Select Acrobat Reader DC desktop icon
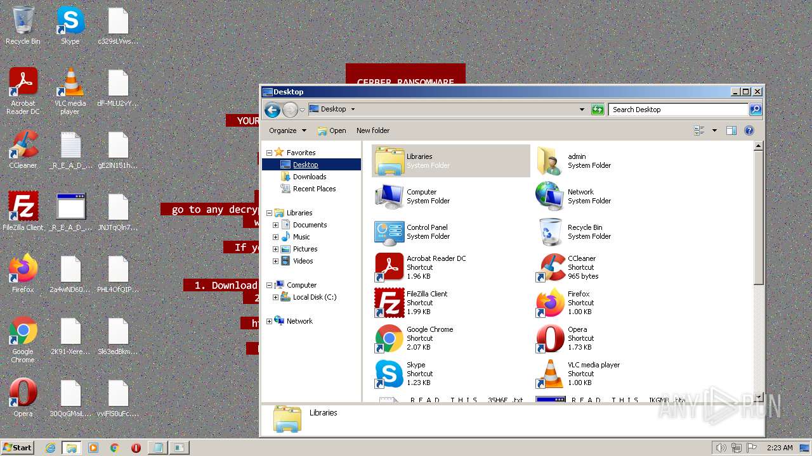This screenshot has width=812, height=456. pos(23,91)
